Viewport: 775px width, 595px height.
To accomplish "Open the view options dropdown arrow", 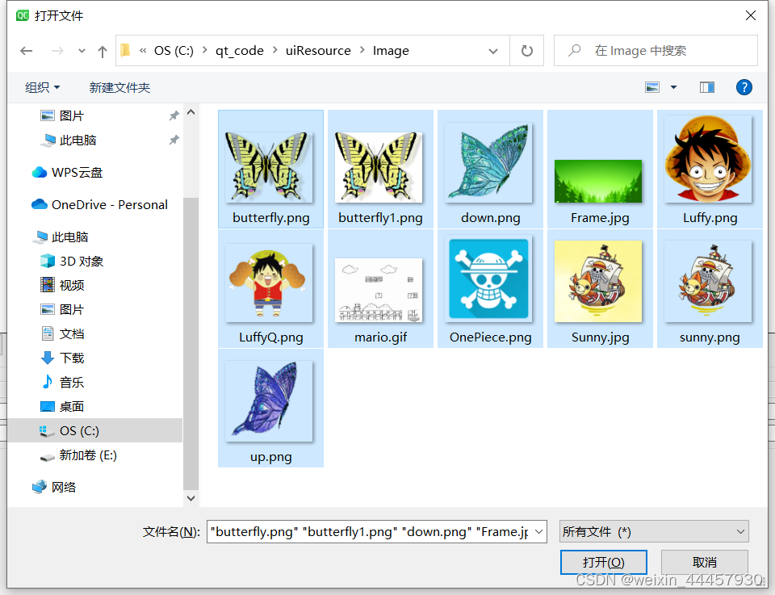I will 673,87.
